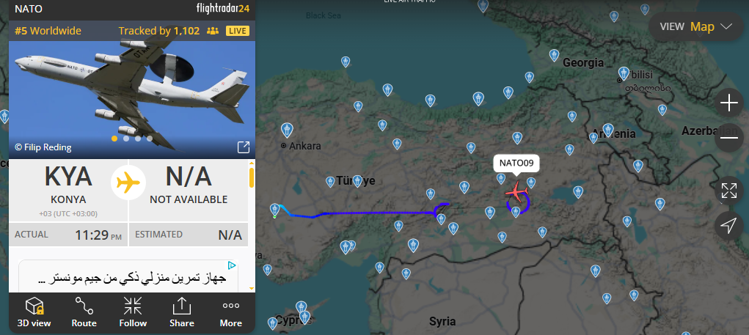Image resolution: width=749 pixels, height=335 pixels.
Task: Select the third photo carousel dot
Action: click(x=138, y=139)
